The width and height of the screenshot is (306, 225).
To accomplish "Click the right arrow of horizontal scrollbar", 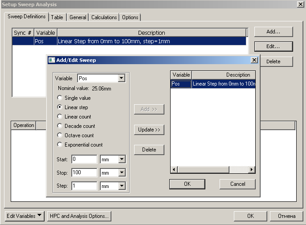I will click(252, 170).
